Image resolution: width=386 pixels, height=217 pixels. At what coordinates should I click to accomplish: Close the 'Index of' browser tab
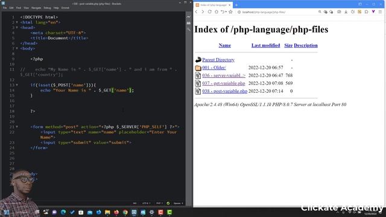tap(229, 5)
